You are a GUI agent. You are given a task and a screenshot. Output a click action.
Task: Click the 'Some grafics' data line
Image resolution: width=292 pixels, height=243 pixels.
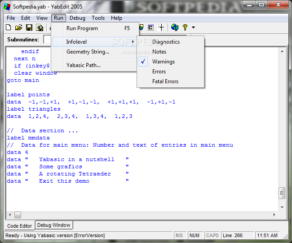(68, 166)
